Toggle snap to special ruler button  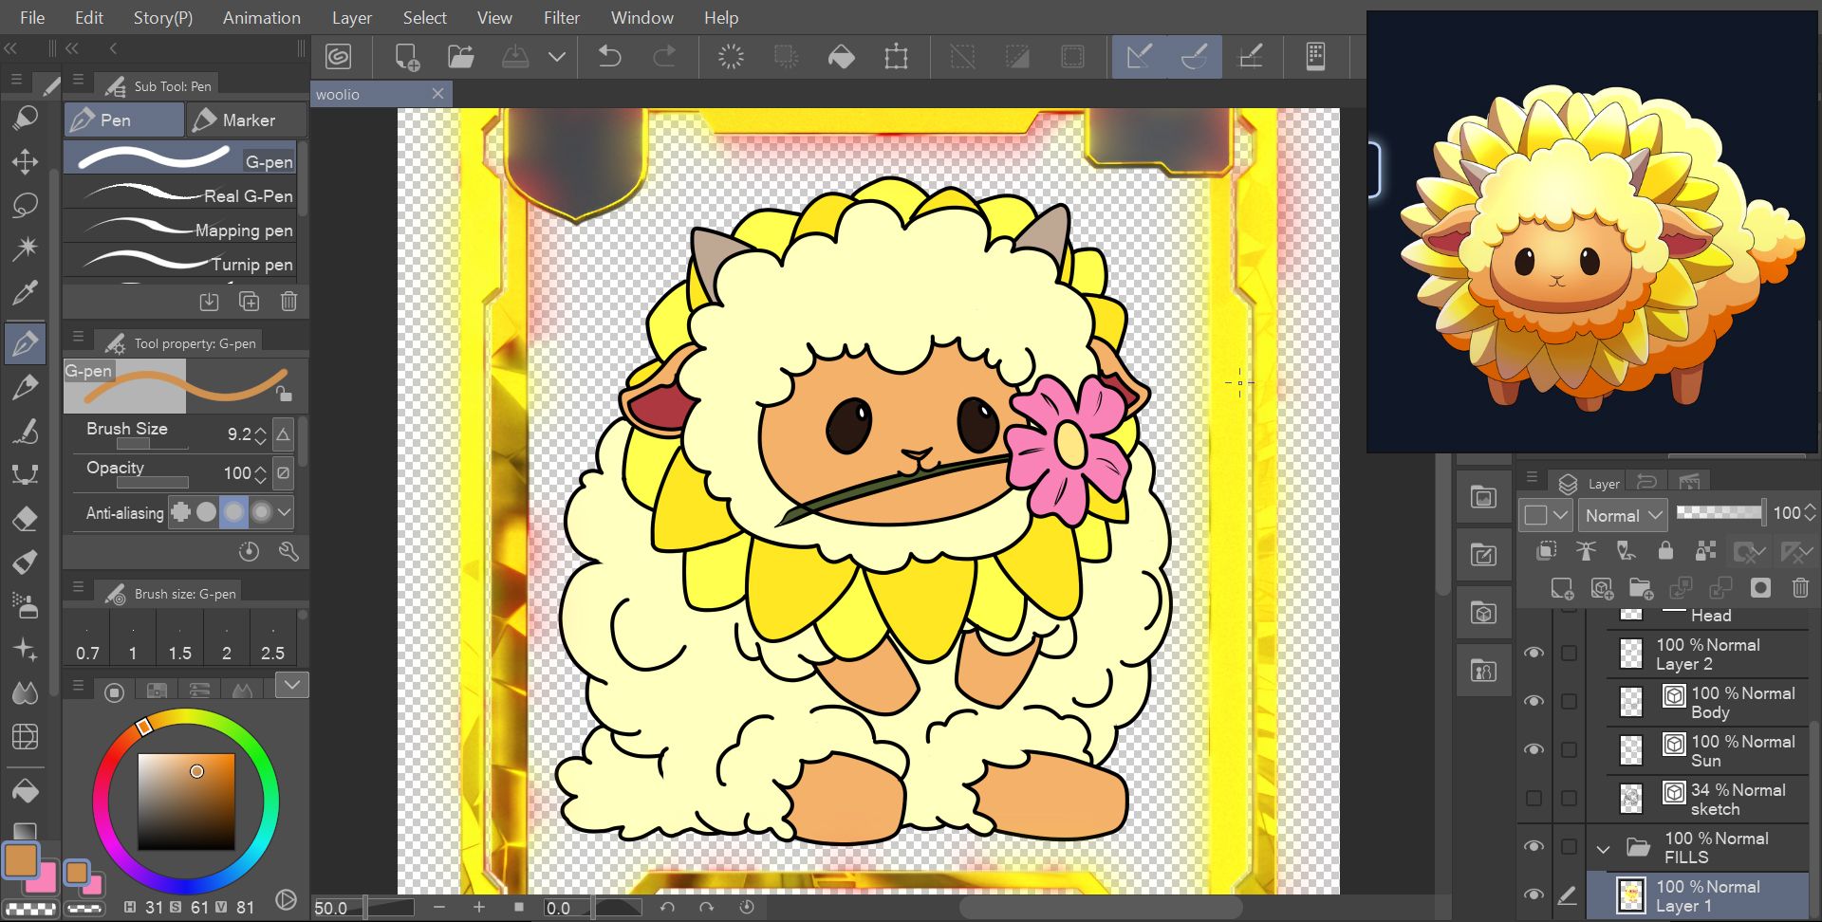(x=1194, y=57)
